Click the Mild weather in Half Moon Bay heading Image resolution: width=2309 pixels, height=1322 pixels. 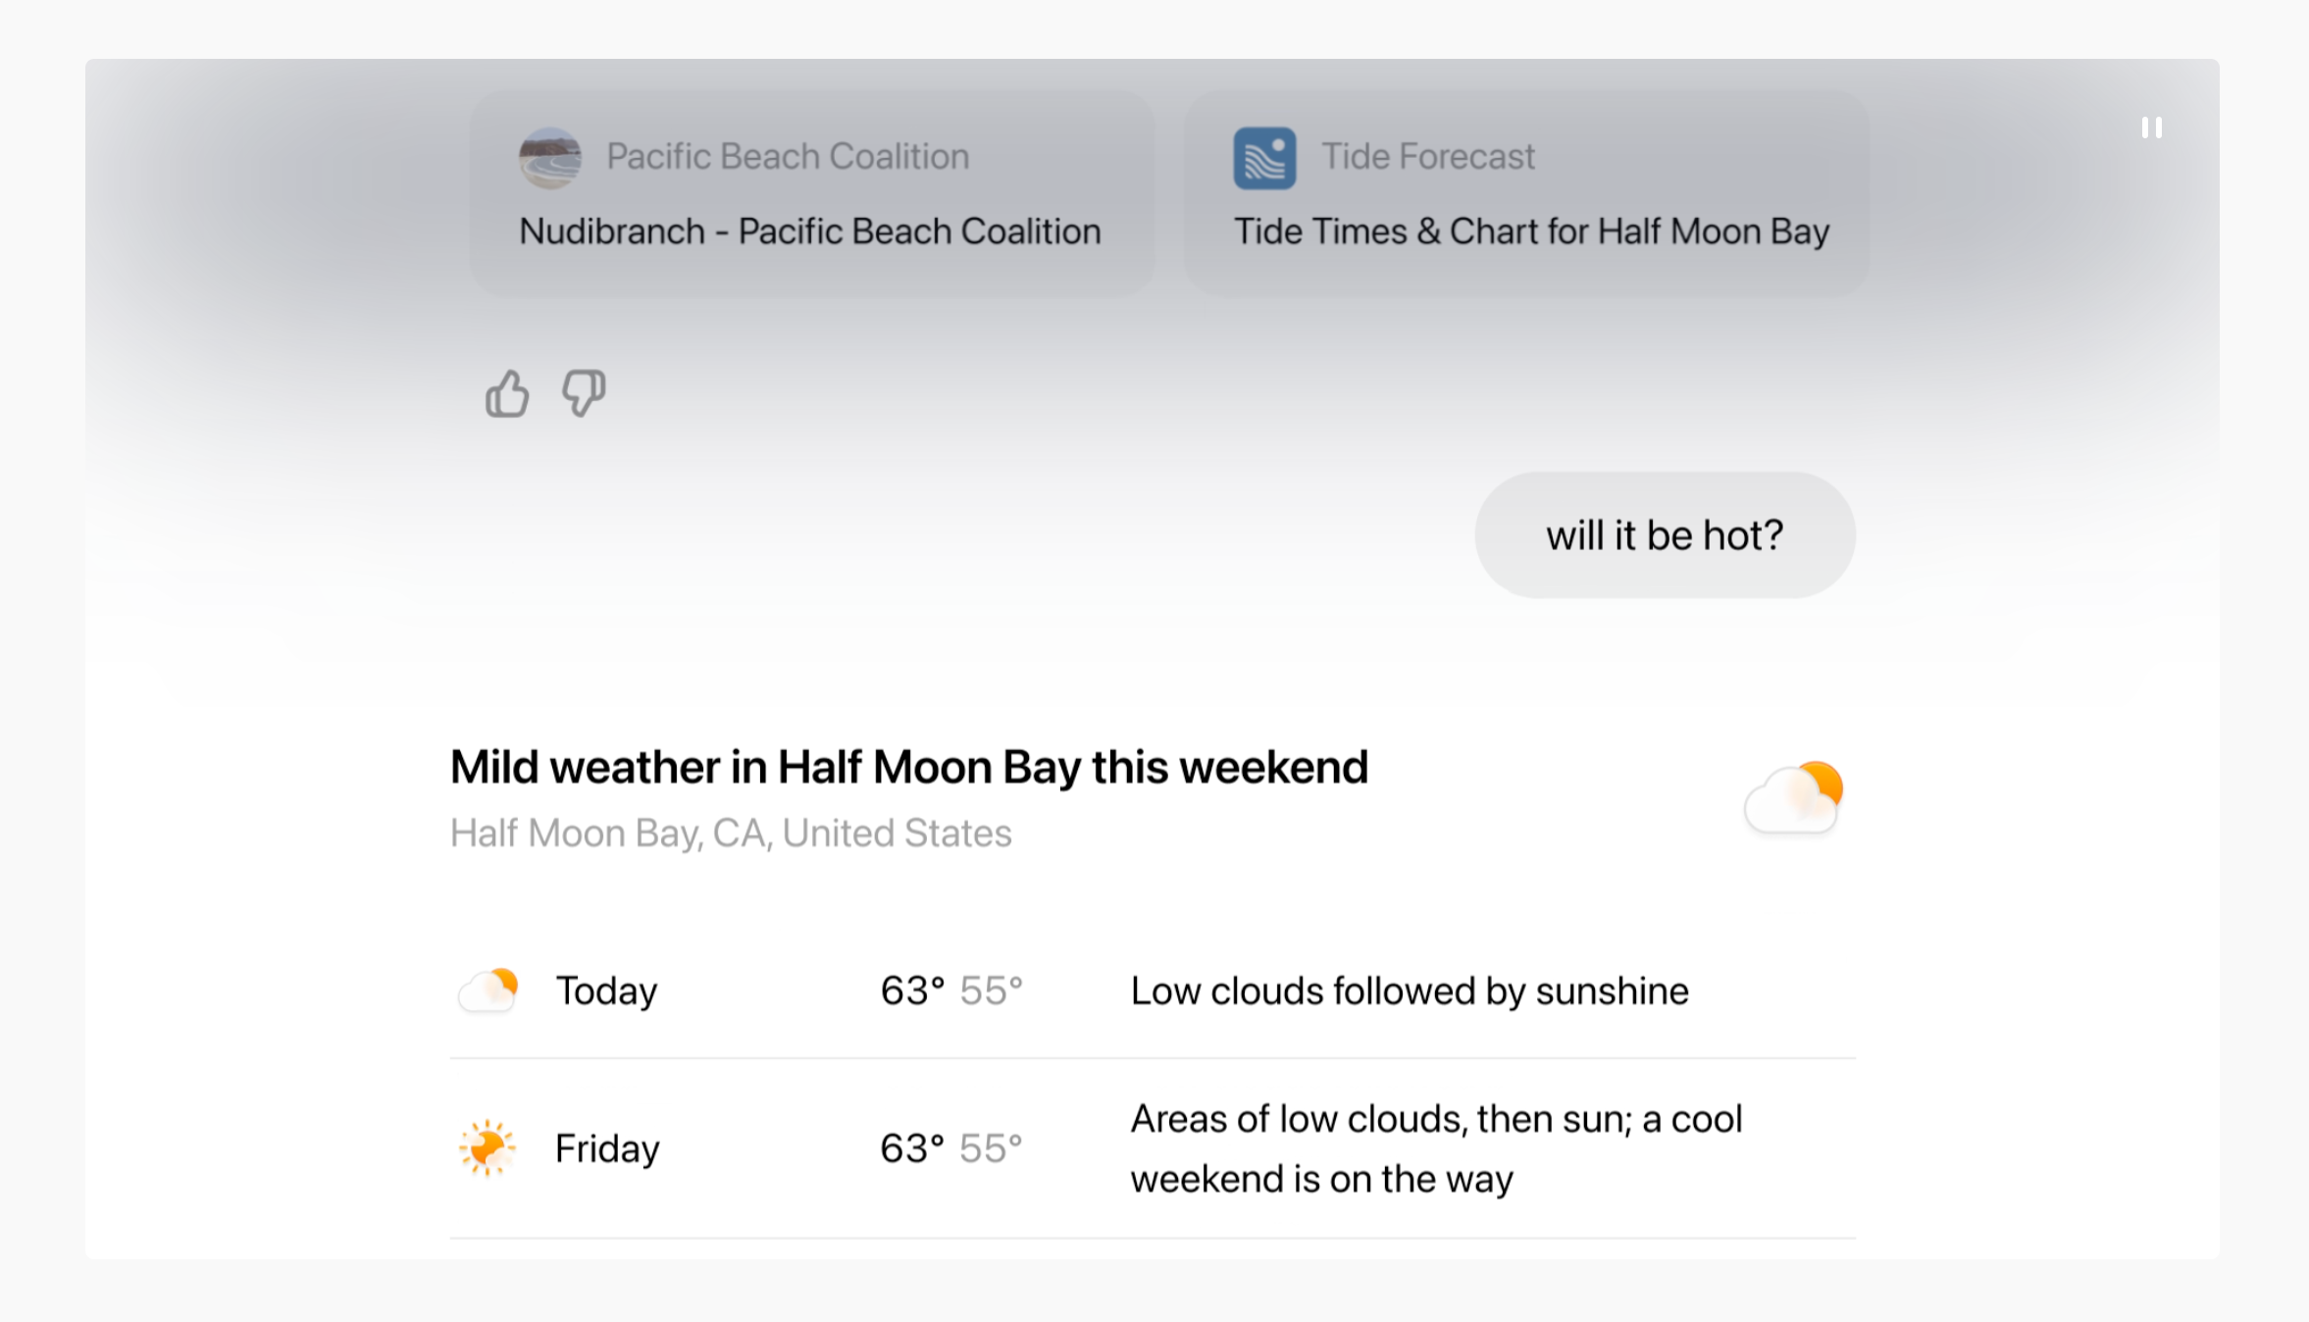tap(908, 767)
